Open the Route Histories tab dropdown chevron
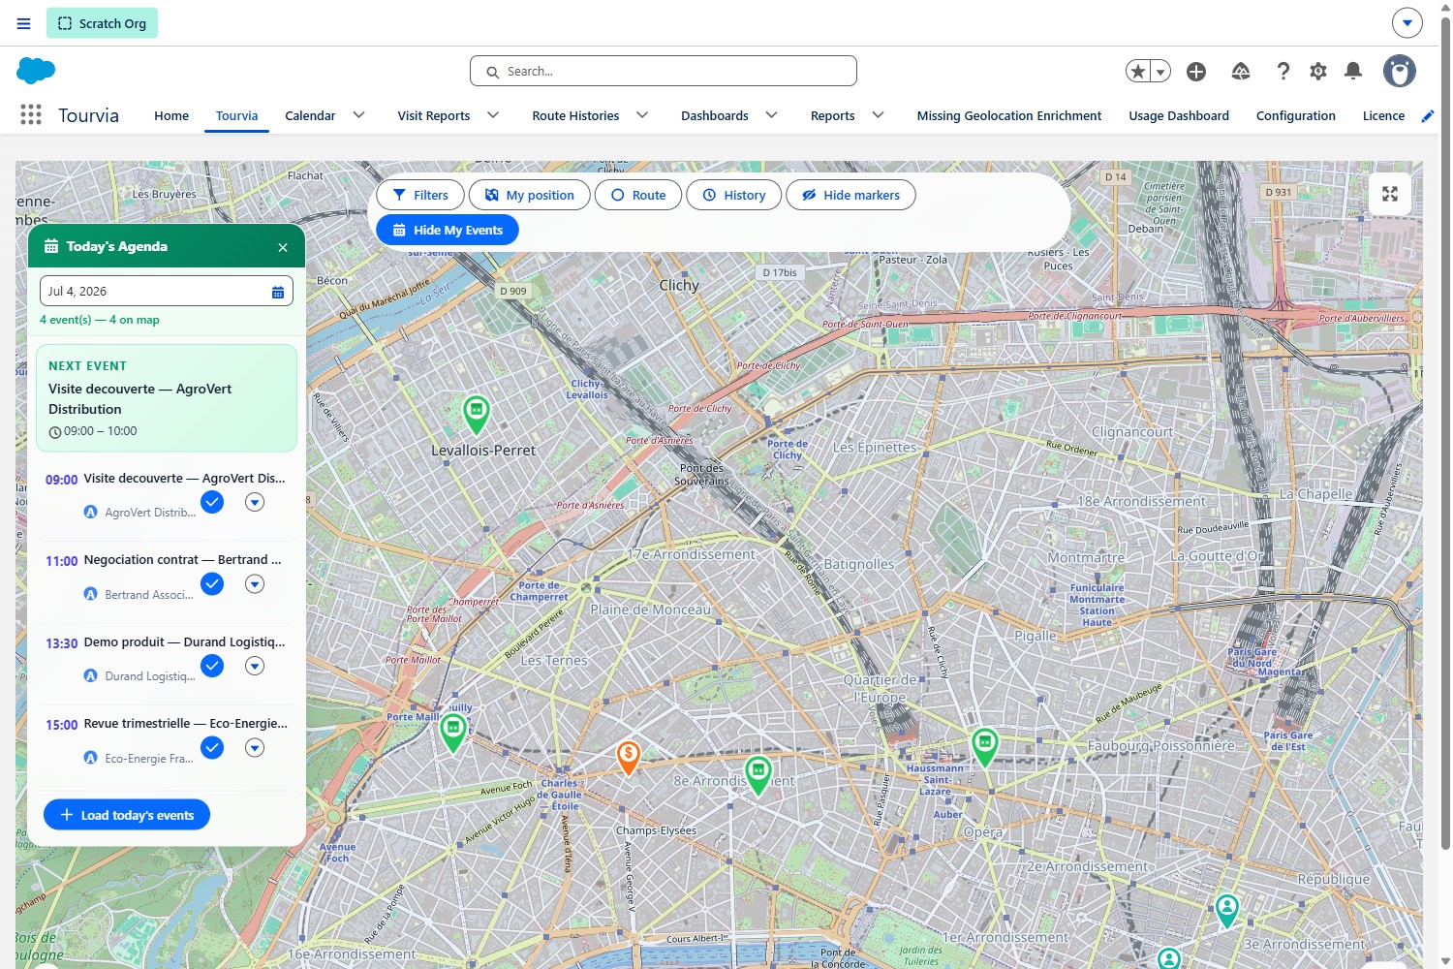The width and height of the screenshot is (1453, 969). click(x=642, y=115)
